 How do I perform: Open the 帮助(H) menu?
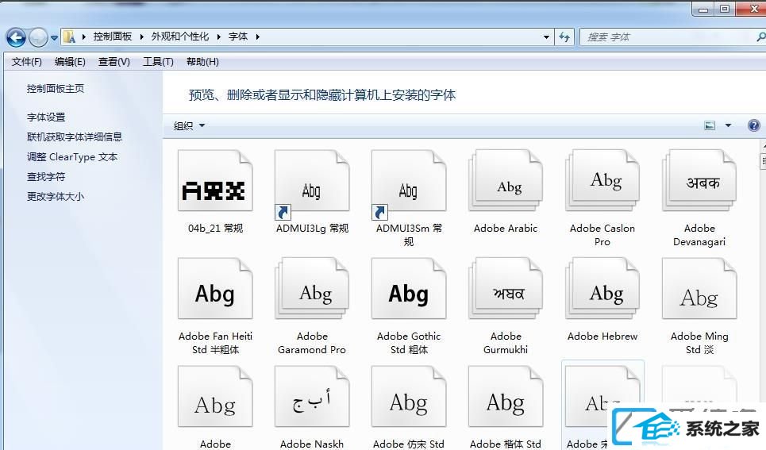(202, 62)
